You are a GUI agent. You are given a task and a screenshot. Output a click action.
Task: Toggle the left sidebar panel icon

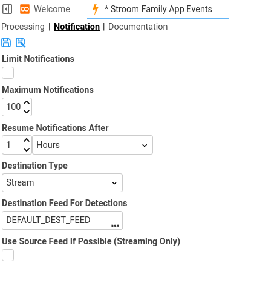(x=7, y=9)
